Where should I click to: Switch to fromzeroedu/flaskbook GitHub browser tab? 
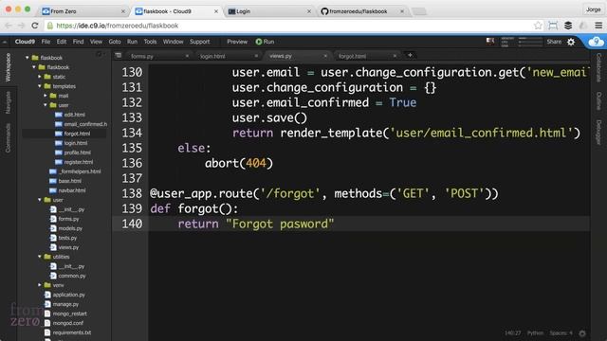point(362,11)
